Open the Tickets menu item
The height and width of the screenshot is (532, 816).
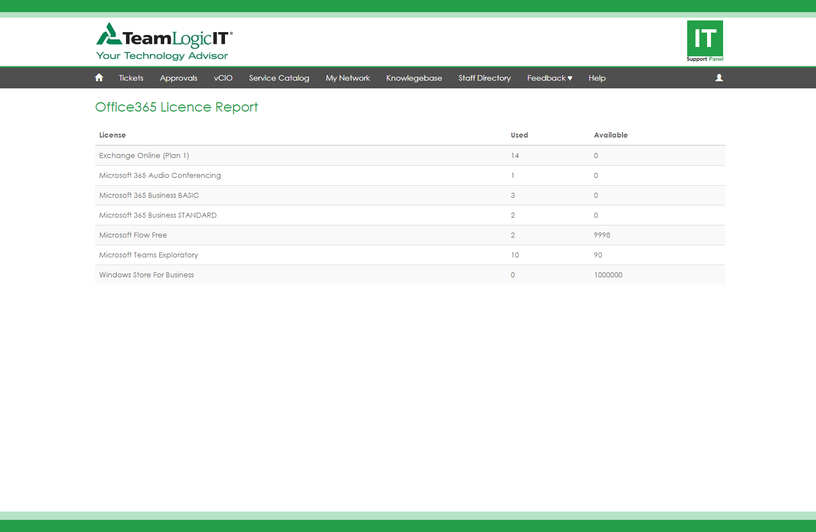click(x=131, y=78)
